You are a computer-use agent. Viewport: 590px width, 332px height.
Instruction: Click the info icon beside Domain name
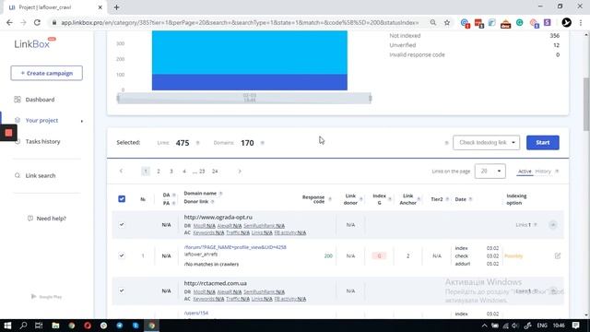click(x=221, y=194)
